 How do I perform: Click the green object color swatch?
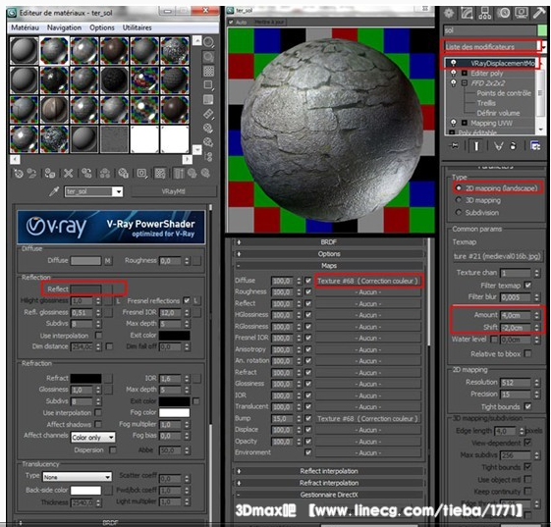(542, 30)
